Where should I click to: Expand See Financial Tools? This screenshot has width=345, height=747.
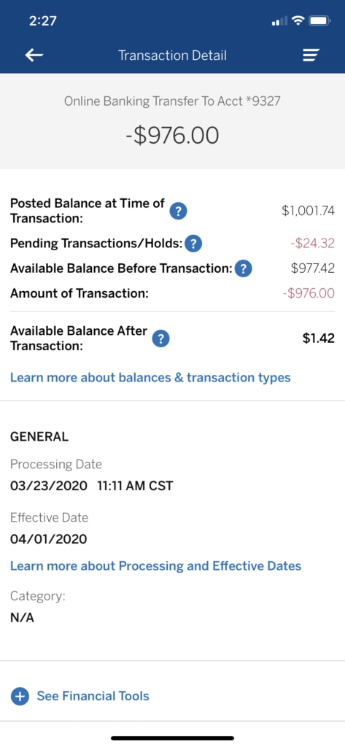[x=93, y=696]
